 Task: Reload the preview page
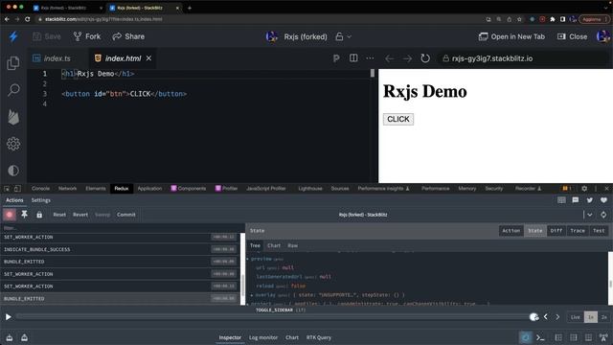[425, 58]
